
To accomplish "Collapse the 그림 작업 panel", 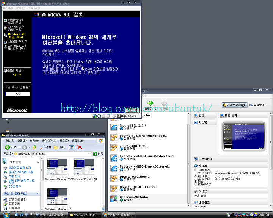I will (x=38, y=162).
